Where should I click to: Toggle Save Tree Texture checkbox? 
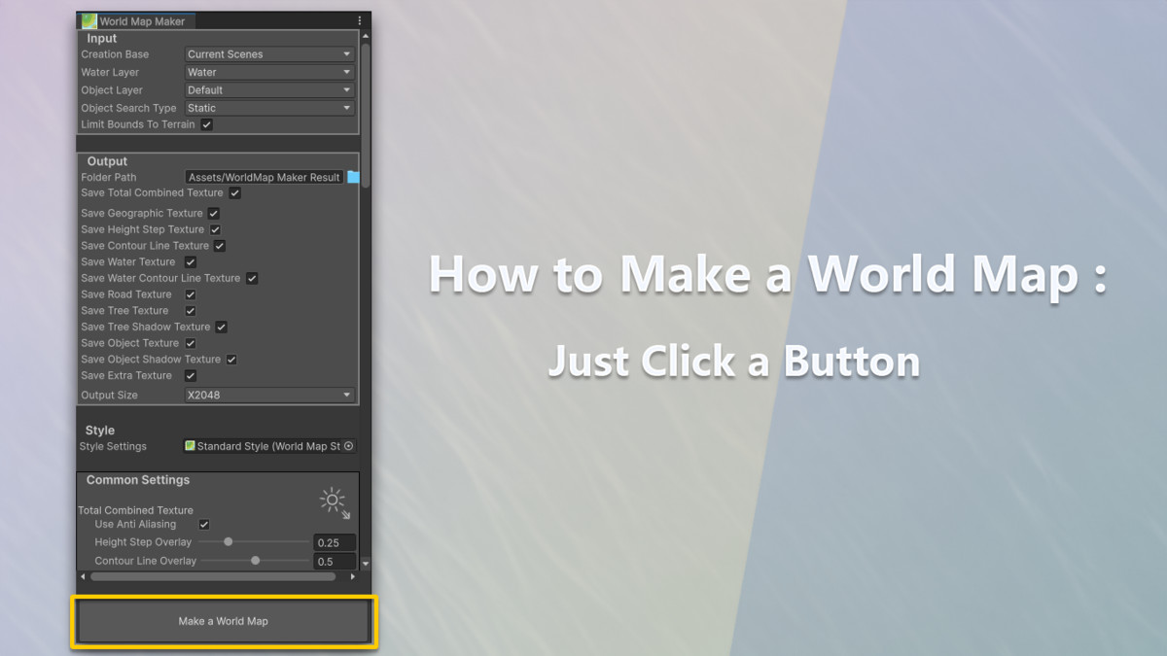(x=191, y=310)
